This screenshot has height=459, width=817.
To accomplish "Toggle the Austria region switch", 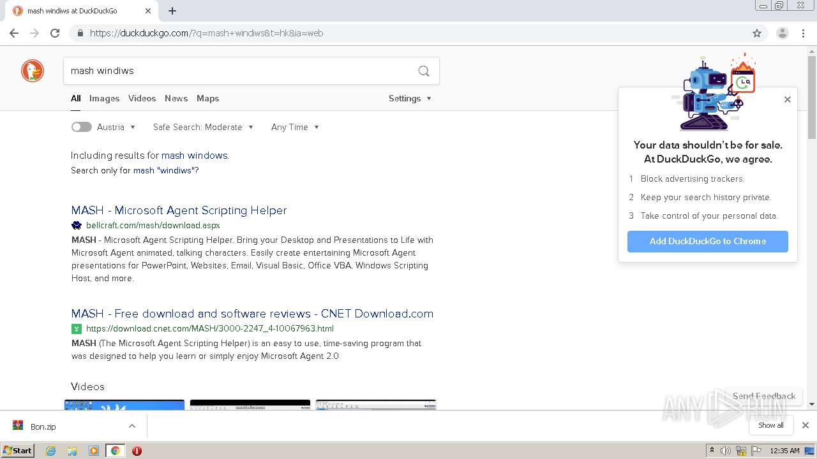I will pyautogui.click(x=81, y=127).
